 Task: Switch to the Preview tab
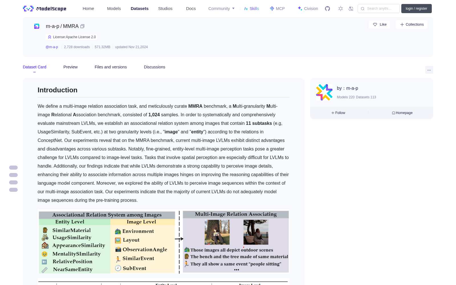click(x=70, y=67)
